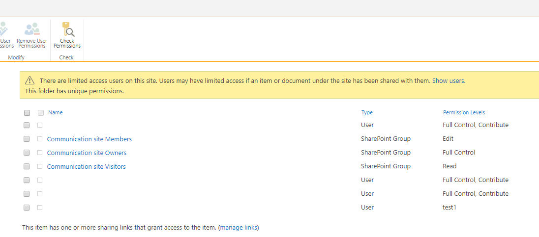Click the Show users link
The image size is (539, 237).
pyautogui.click(x=449, y=81)
